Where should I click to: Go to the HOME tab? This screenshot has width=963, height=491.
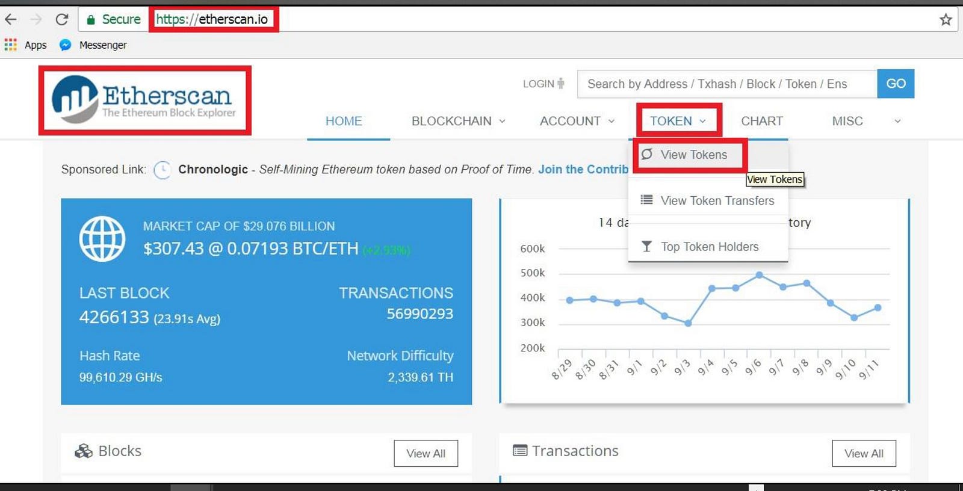pos(344,121)
